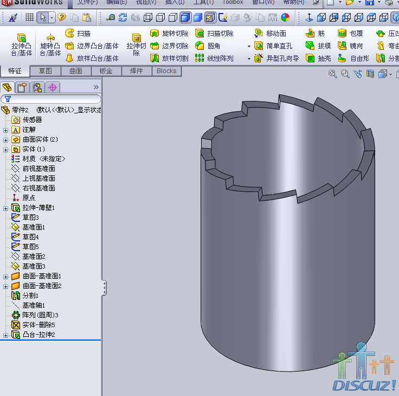Click the Edit Appearance color ball
The width and height of the screenshot is (399, 396).
coord(285,17)
